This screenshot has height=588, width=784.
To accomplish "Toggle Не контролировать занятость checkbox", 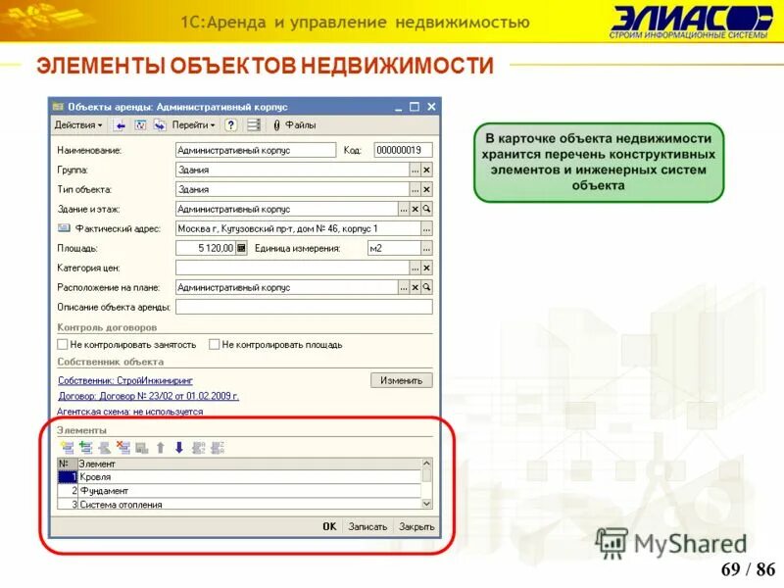I will pyautogui.click(x=63, y=345).
